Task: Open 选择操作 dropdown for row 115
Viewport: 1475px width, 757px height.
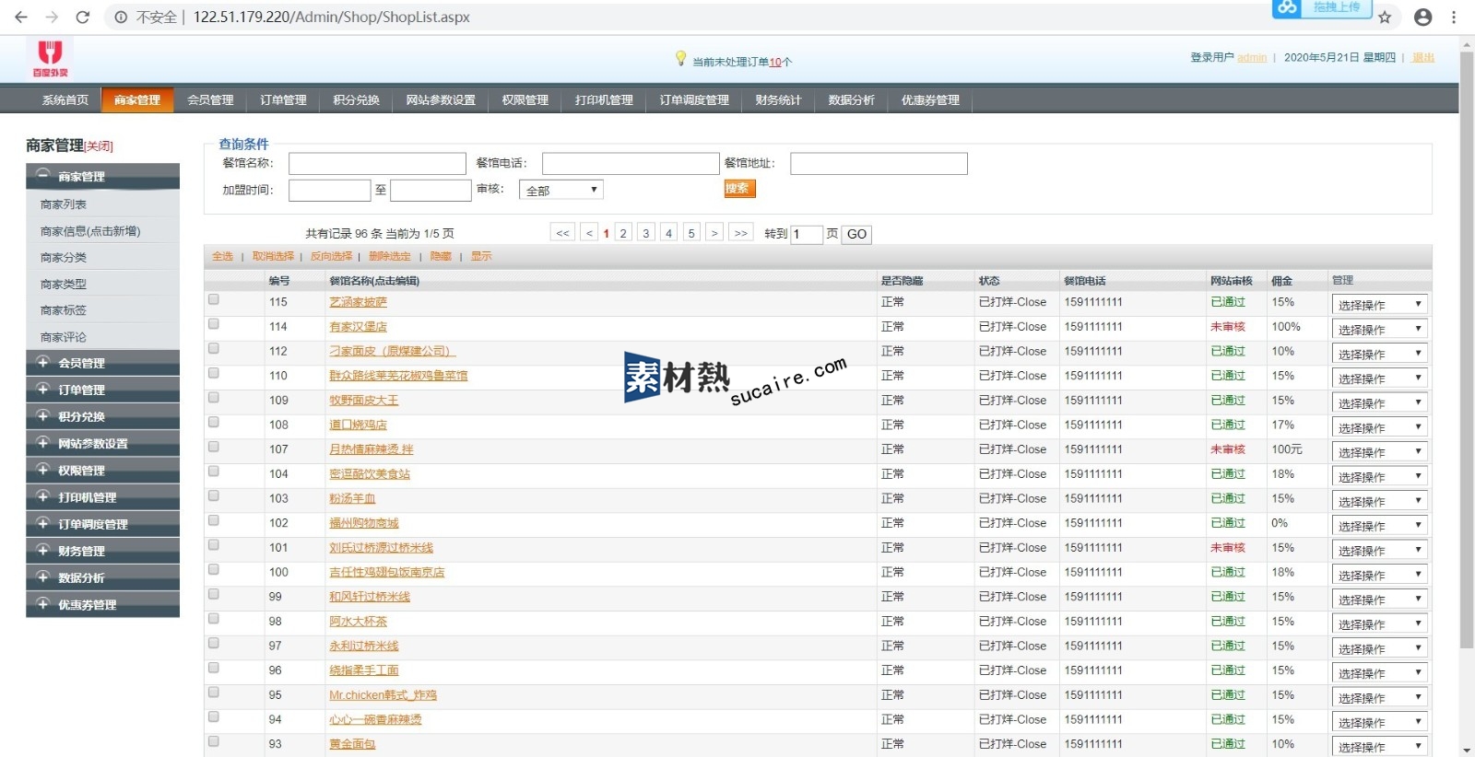Action: click(x=1379, y=305)
